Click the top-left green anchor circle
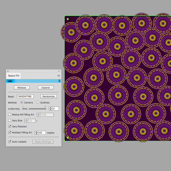This screenshot has width=171, height=171. point(68,19)
